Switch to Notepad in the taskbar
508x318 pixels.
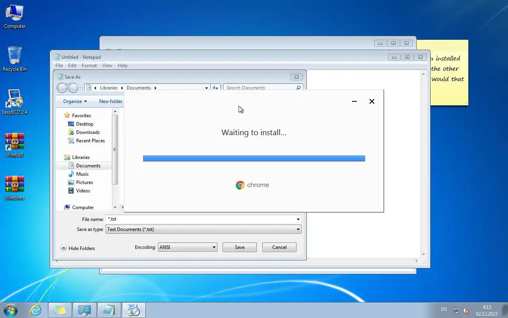(x=109, y=310)
